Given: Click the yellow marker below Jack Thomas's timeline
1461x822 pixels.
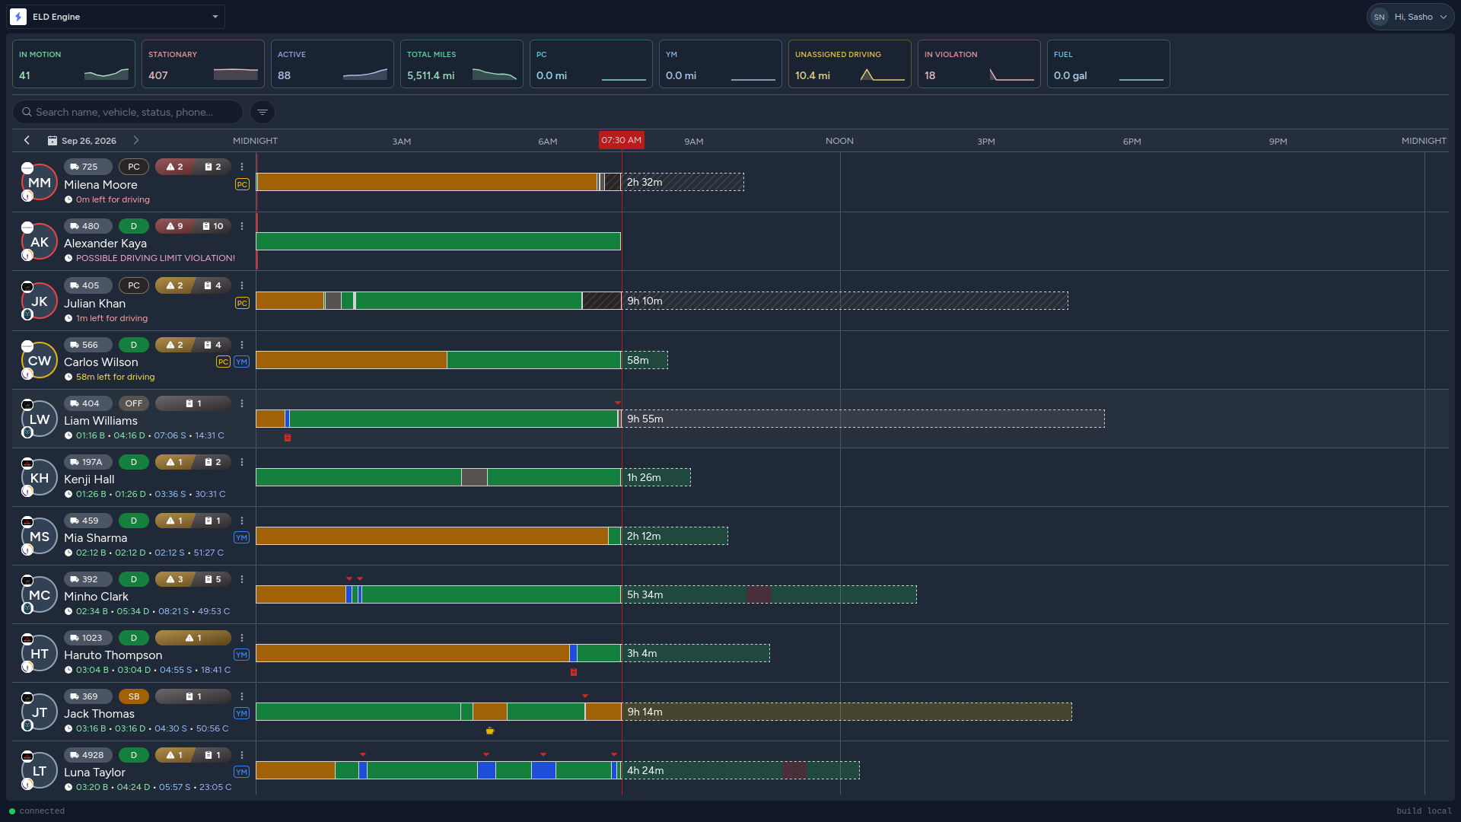Looking at the screenshot, I should click(x=490, y=731).
